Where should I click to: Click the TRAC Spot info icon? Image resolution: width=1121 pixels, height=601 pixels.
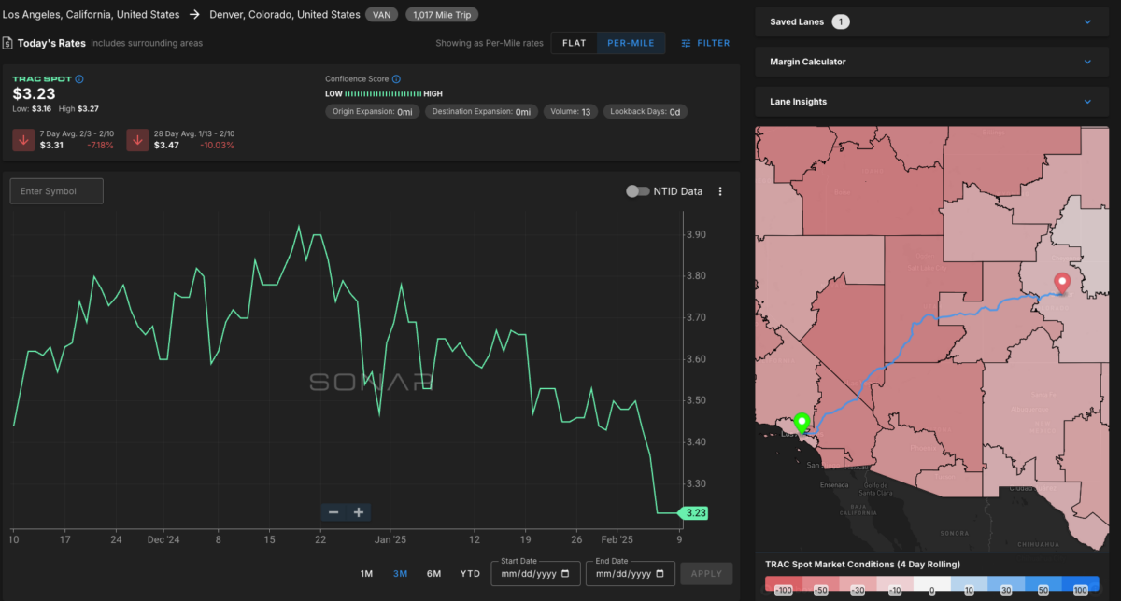79,79
